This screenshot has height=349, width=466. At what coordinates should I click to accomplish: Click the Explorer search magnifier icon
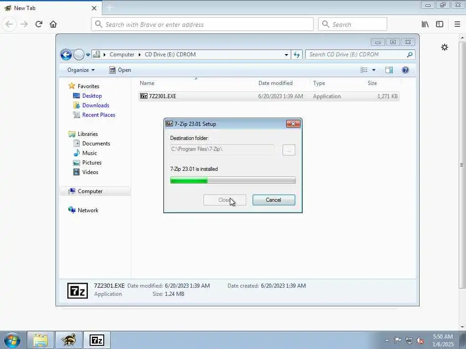(410, 55)
